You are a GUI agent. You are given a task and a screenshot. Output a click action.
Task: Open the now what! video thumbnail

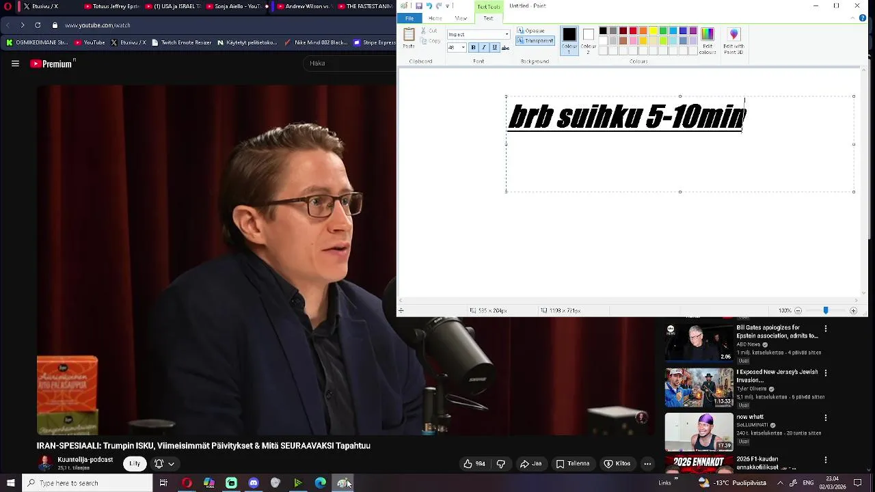pos(699,431)
